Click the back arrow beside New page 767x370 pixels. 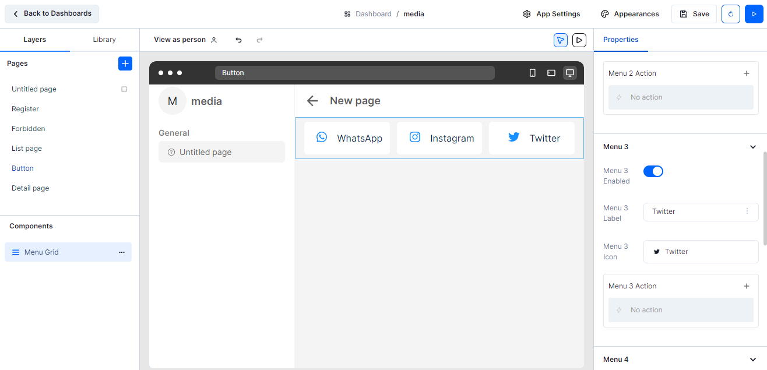pyautogui.click(x=312, y=101)
